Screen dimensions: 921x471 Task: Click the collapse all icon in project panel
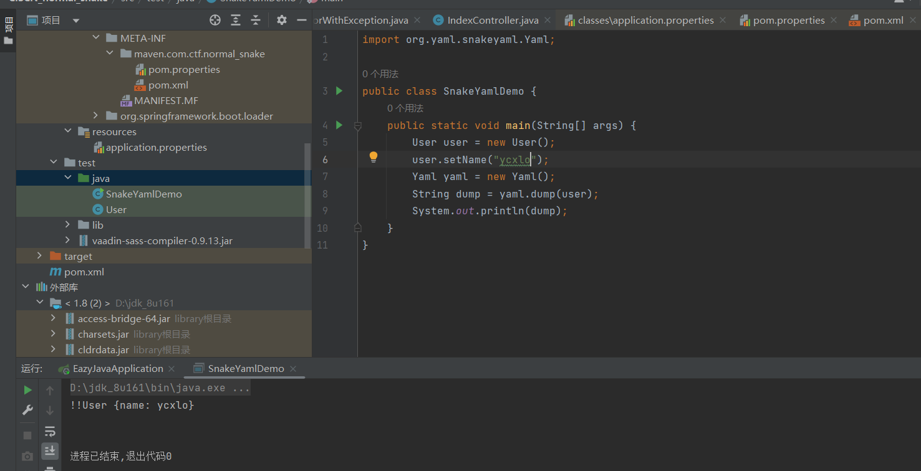[256, 21]
